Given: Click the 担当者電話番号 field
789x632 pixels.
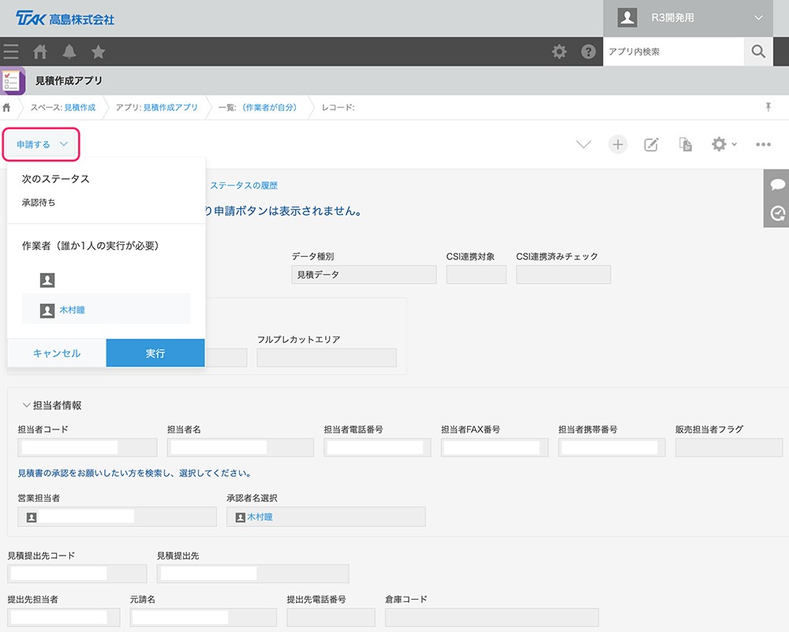Looking at the screenshot, I should coord(377,448).
